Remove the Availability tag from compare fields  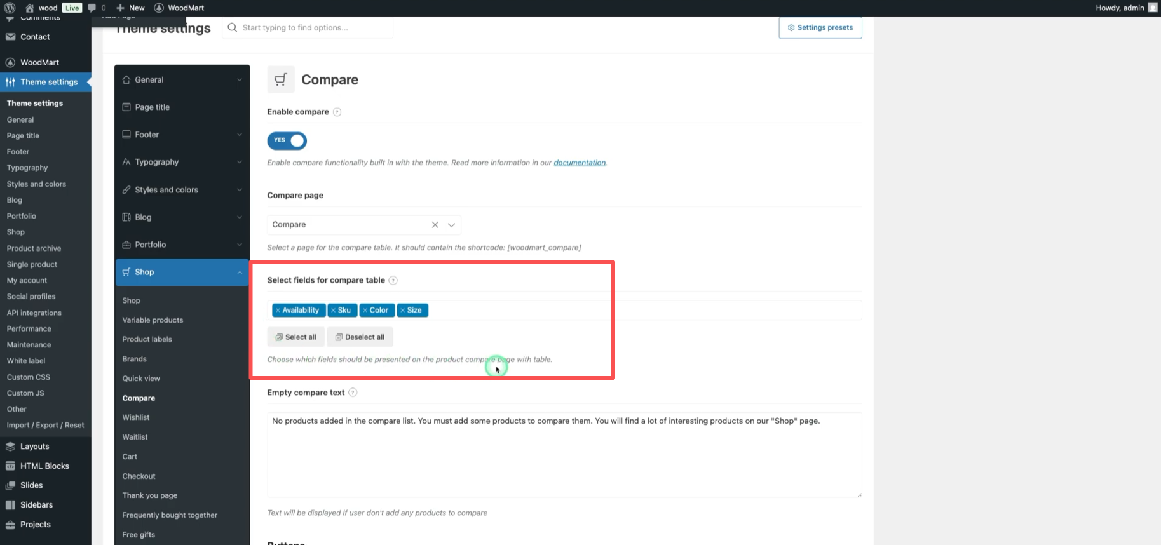coord(278,310)
